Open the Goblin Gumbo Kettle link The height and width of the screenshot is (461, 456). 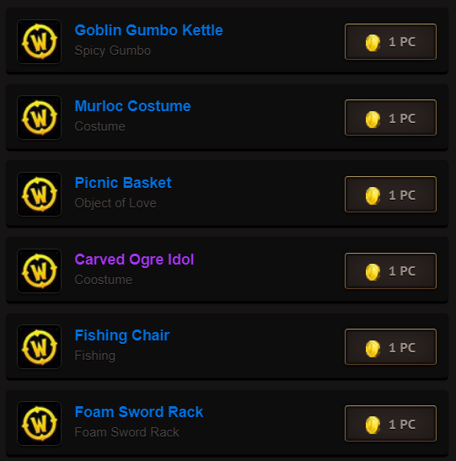pyautogui.click(x=148, y=30)
